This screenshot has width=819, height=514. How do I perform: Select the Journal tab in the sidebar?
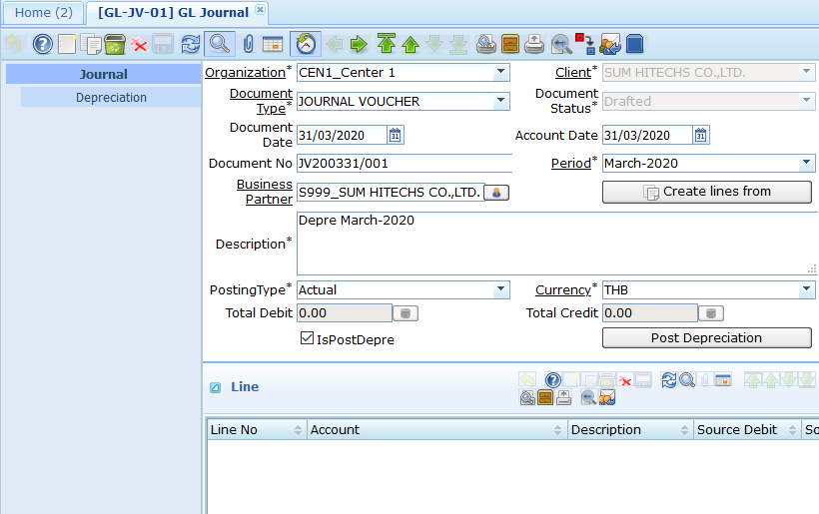(x=104, y=74)
